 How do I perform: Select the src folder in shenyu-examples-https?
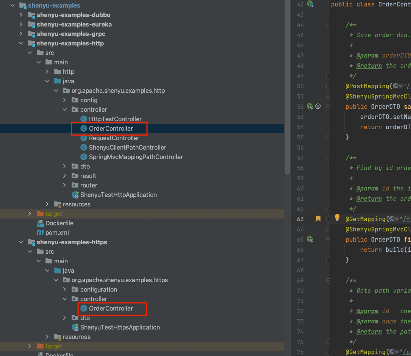[x=50, y=251]
